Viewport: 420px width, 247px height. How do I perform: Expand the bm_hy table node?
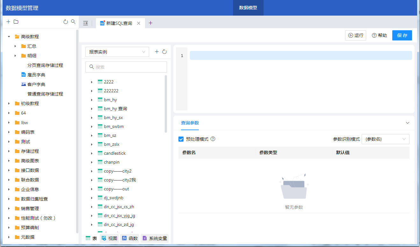[x=92, y=100]
